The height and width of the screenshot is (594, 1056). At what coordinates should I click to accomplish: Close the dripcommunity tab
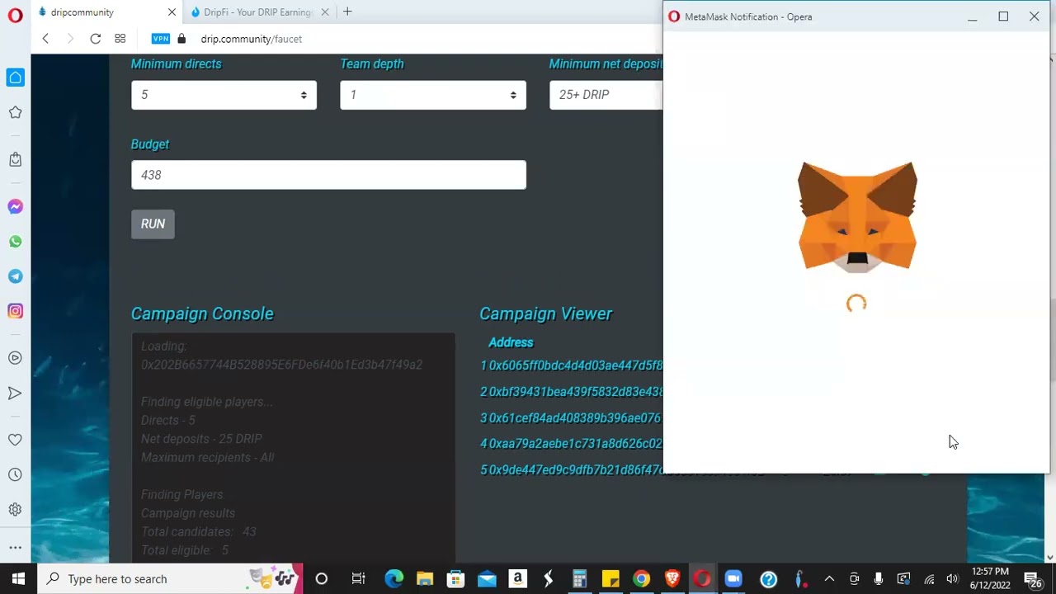[172, 12]
